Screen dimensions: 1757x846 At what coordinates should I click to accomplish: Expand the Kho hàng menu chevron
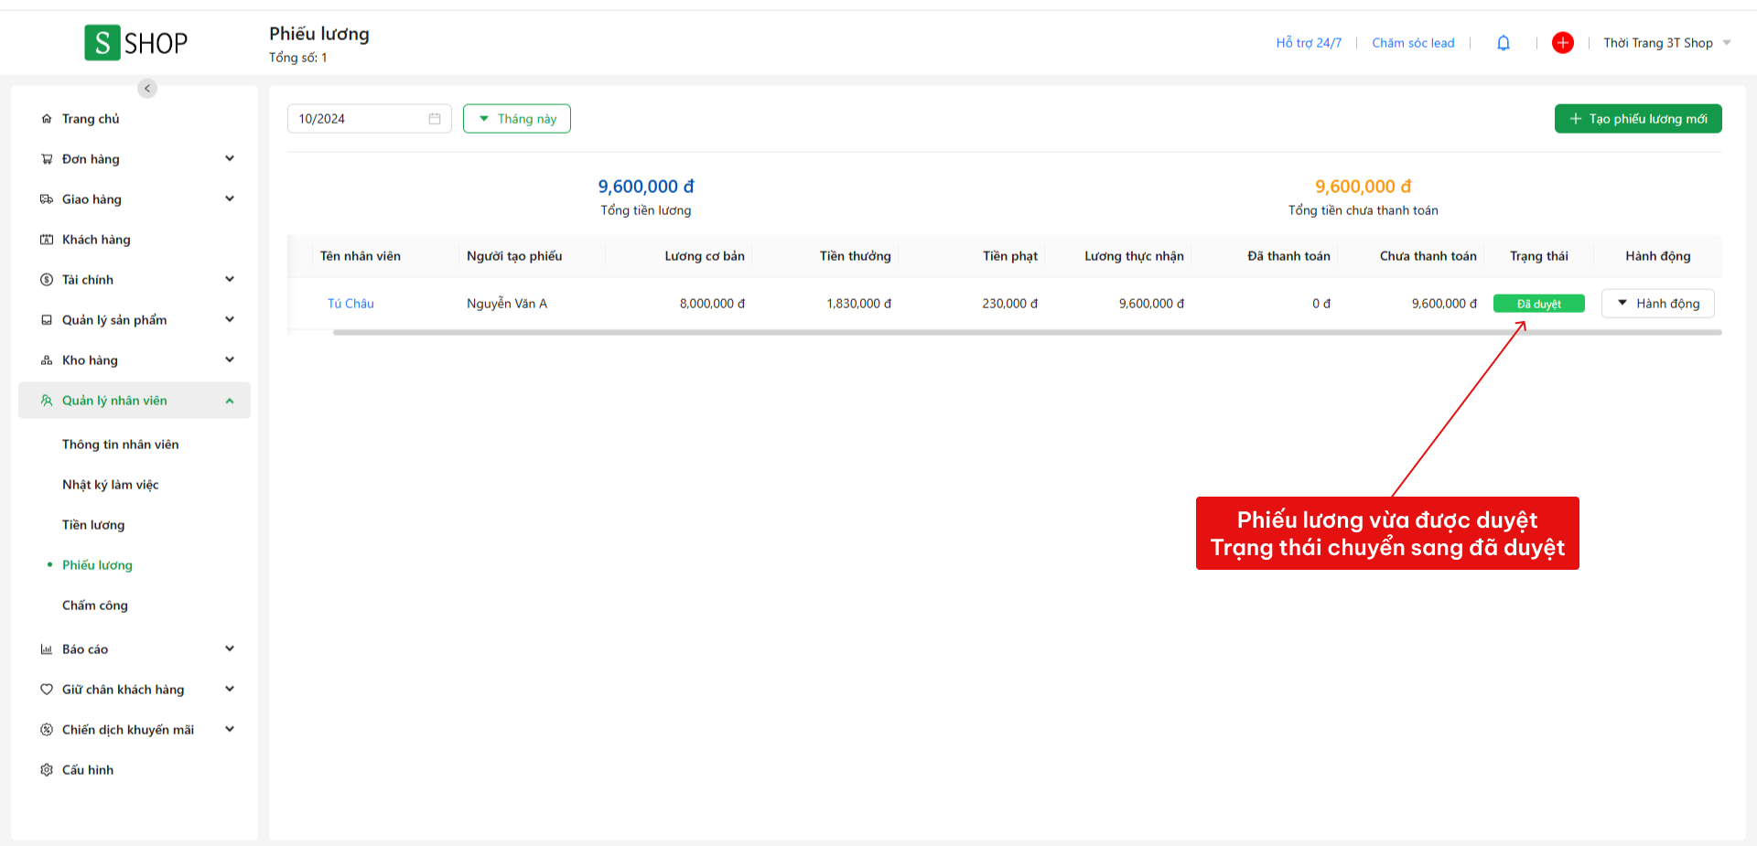tap(230, 360)
